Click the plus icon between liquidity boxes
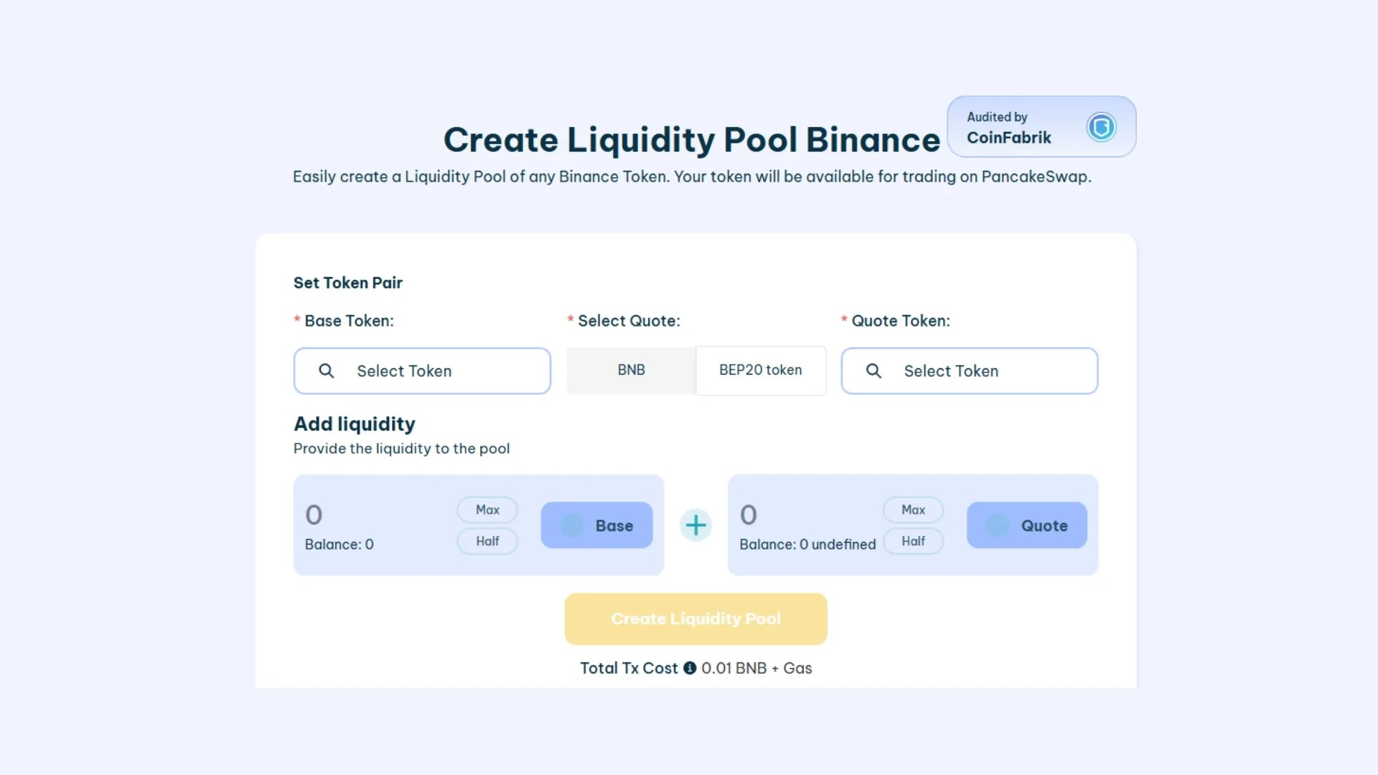 (695, 525)
